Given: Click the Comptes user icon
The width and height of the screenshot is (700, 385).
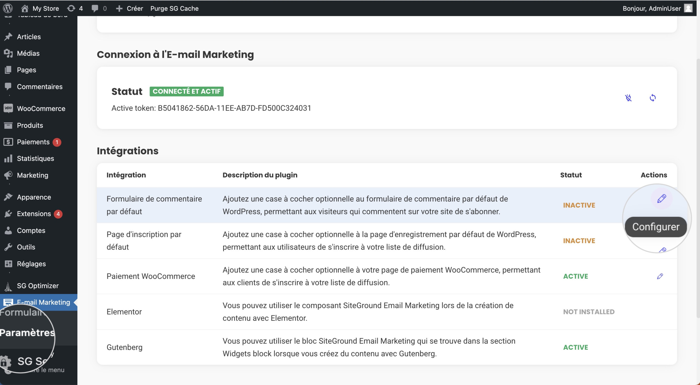Looking at the screenshot, I should (x=8, y=231).
